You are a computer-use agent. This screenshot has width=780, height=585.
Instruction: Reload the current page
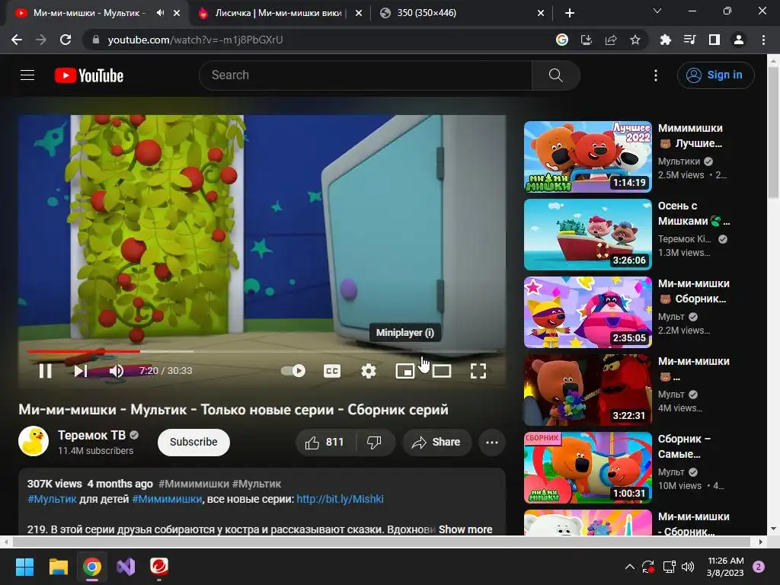66,40
